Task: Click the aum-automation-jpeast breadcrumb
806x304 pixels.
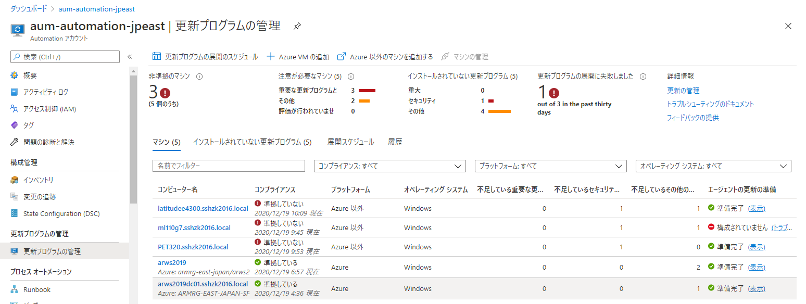Action: pos(97,9)
